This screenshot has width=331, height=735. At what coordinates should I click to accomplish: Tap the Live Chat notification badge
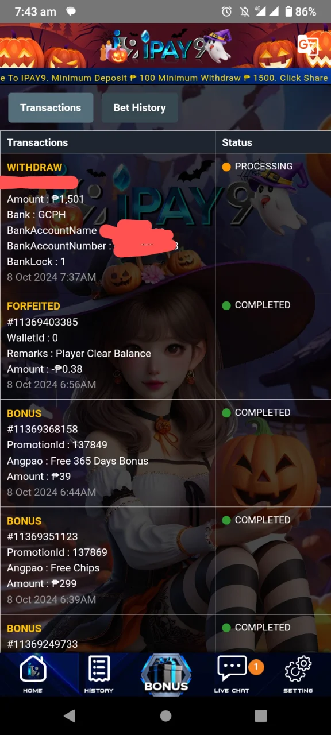[x=256, y=667]
